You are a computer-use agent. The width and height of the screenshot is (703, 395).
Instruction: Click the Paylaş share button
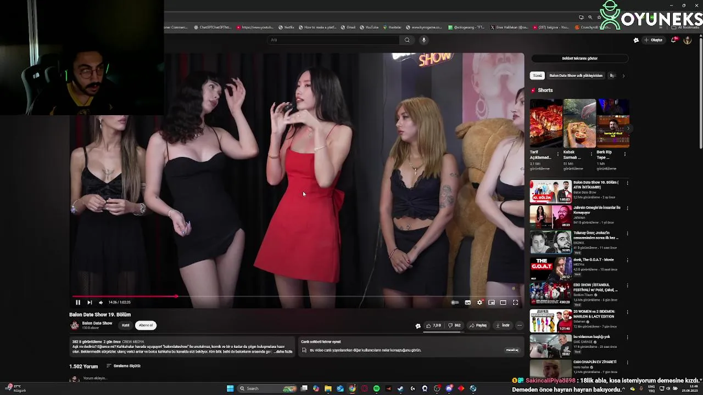(478, 325)
